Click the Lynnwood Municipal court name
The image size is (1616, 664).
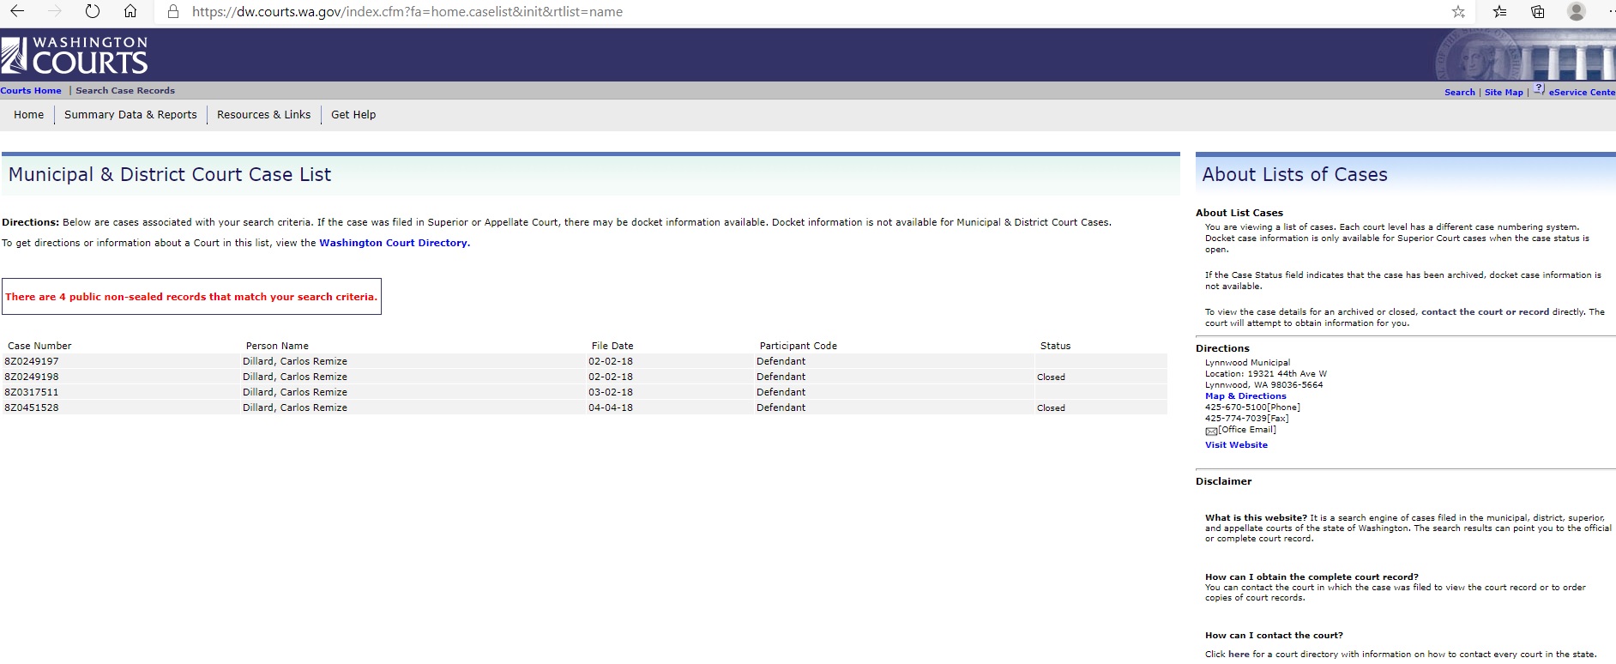(1247, 363)
